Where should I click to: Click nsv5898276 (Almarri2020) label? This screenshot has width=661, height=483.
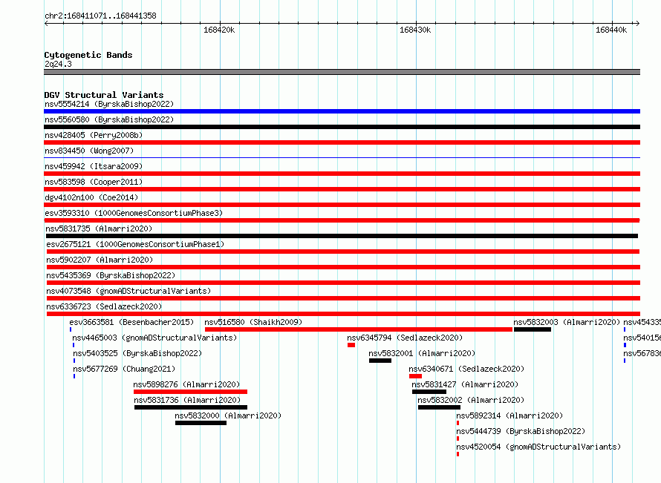[186, 384]
